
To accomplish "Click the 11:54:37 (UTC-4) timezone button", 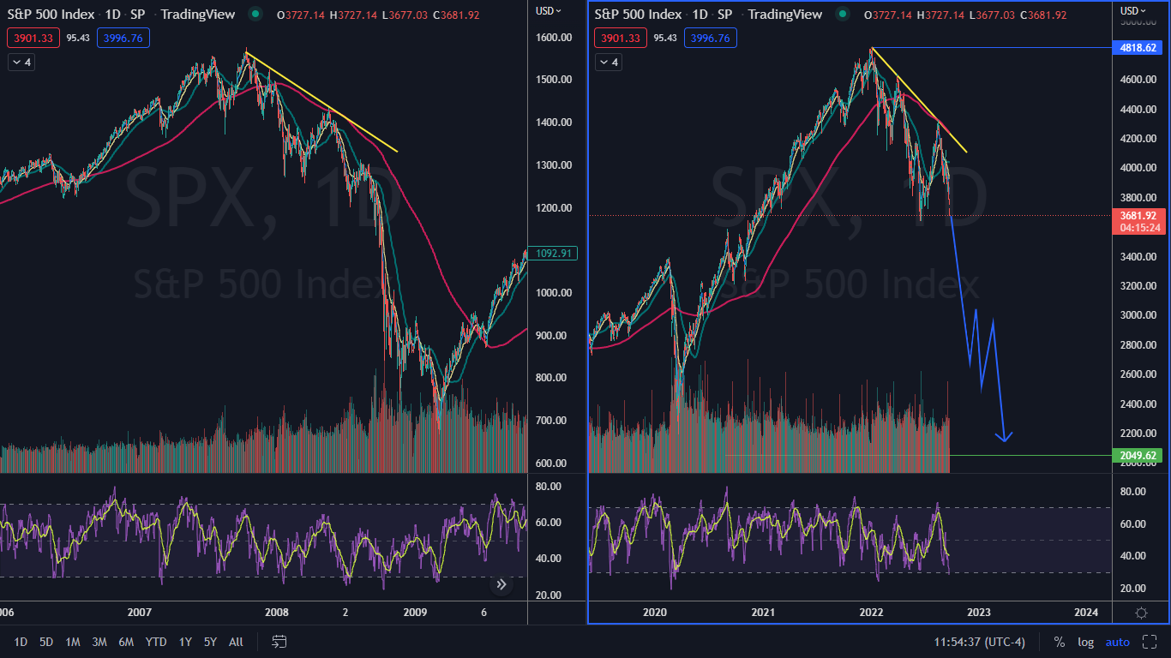I will tap(980, 642).
